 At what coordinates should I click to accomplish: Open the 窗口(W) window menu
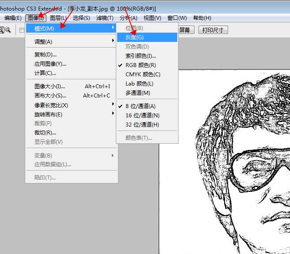pyautogui.click(x=177, y=18)
